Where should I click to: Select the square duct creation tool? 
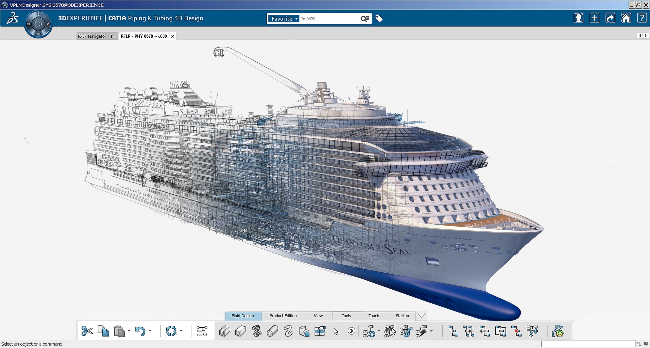tap(240, 331)
